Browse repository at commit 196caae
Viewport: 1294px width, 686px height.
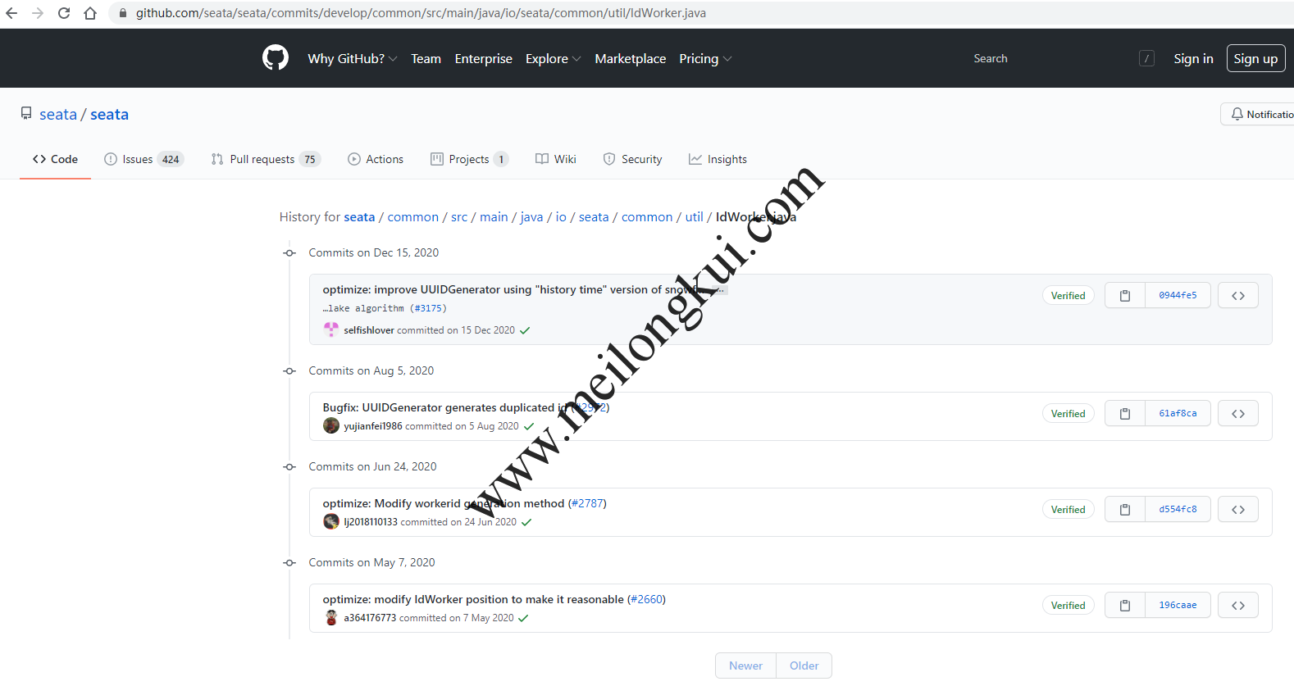[x=1237, y=606]
